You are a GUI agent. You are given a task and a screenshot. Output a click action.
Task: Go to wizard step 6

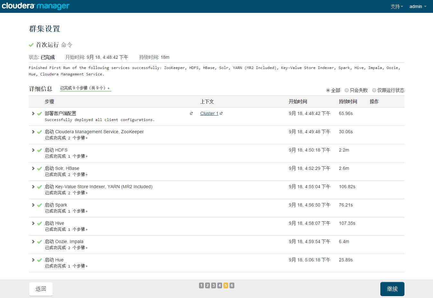click(232, 285)
